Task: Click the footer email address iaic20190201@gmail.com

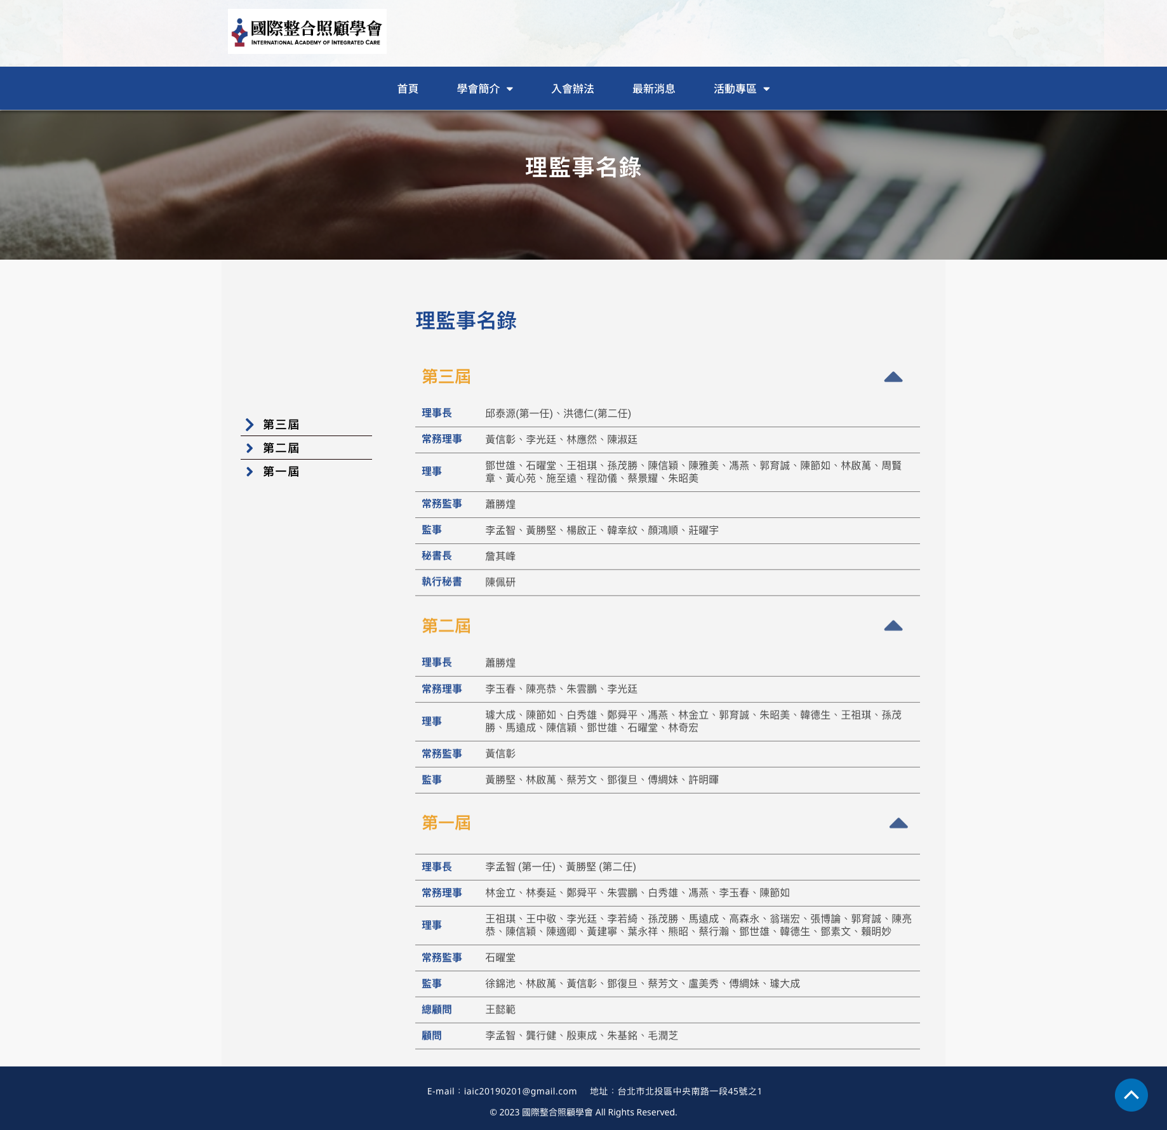Action: 520,1091
